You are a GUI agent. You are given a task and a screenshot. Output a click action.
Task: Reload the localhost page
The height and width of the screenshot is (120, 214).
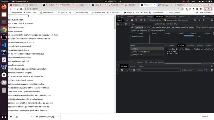(x=17, y=9)
